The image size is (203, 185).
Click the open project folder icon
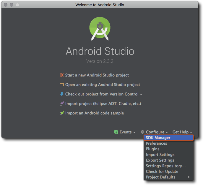pos(61,84)
